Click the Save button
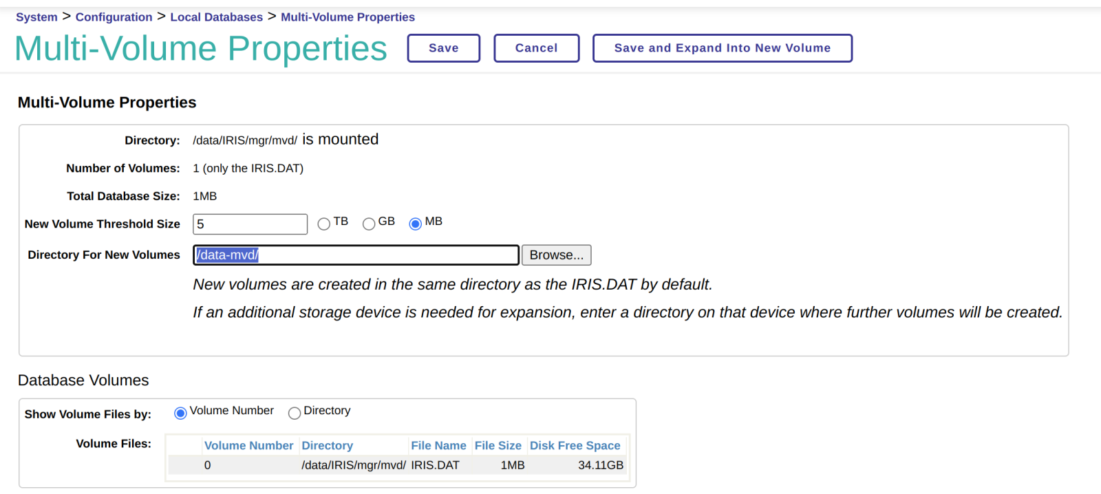Image resolution: width=1101 pixels, height=494 pixels. click(443, 48)
